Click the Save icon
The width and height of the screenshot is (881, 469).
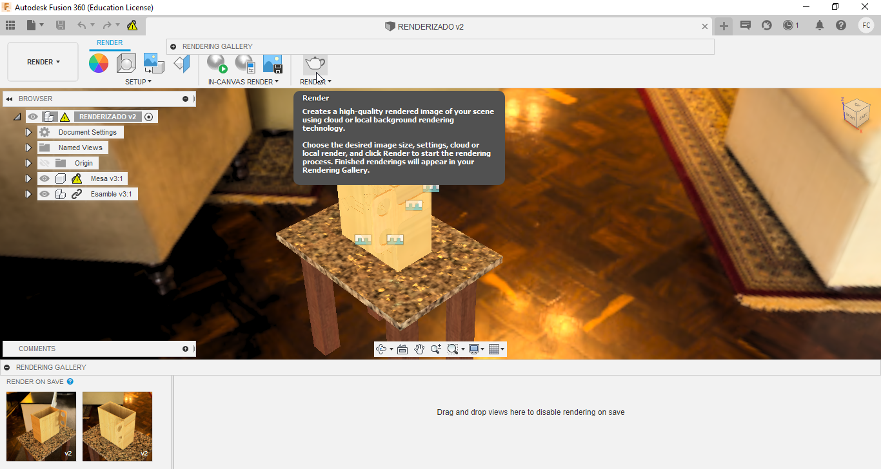click(61, 25)
